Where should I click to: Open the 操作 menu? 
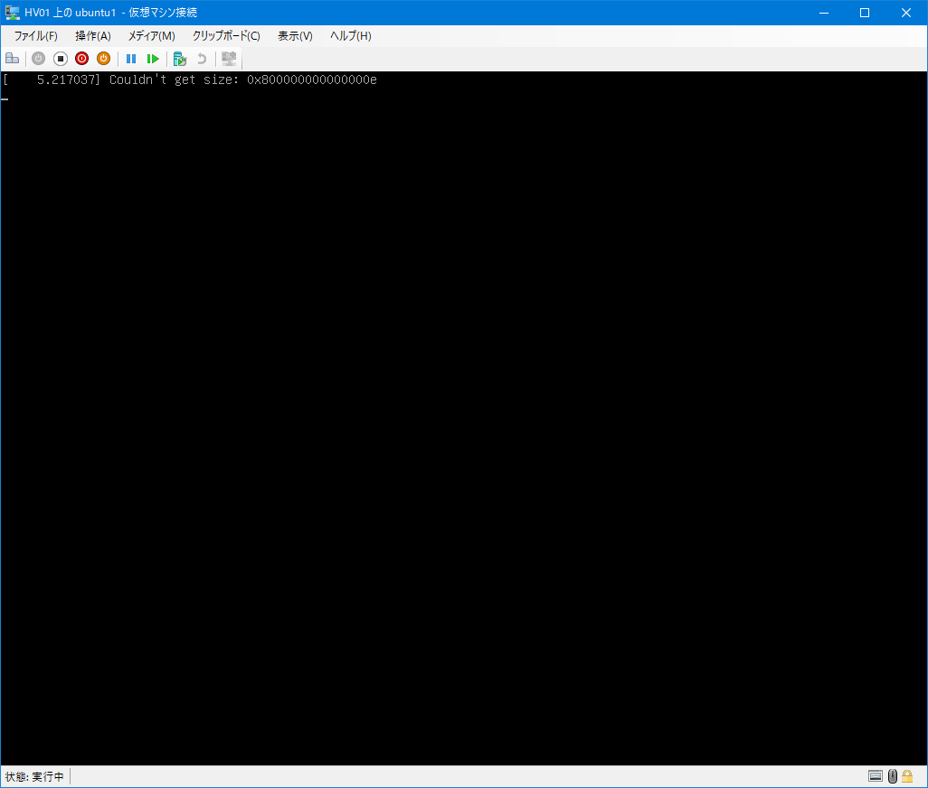pyautogui.click(x=92, y=35)
